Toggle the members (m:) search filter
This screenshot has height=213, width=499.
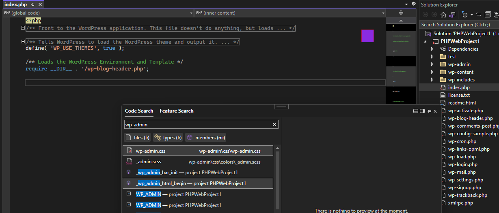(x=205, y=138)
